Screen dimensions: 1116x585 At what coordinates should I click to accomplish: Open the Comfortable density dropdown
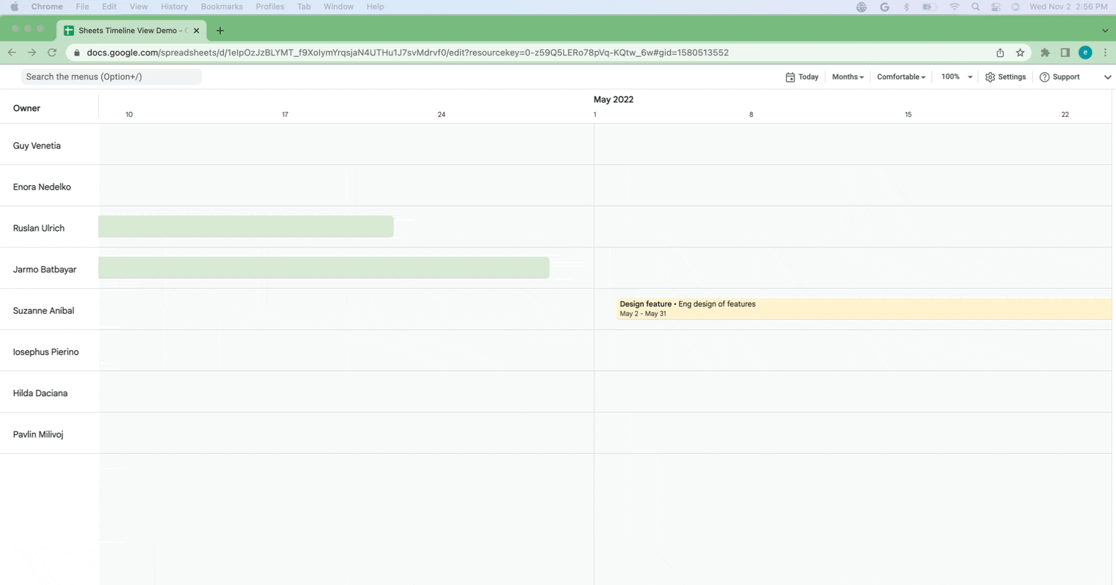(x=901, y=77)
